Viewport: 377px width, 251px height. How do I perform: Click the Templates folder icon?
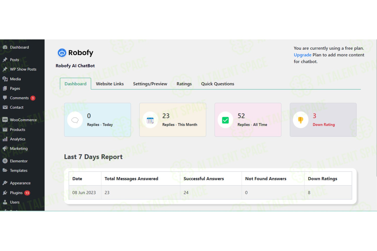coord(5,170)
